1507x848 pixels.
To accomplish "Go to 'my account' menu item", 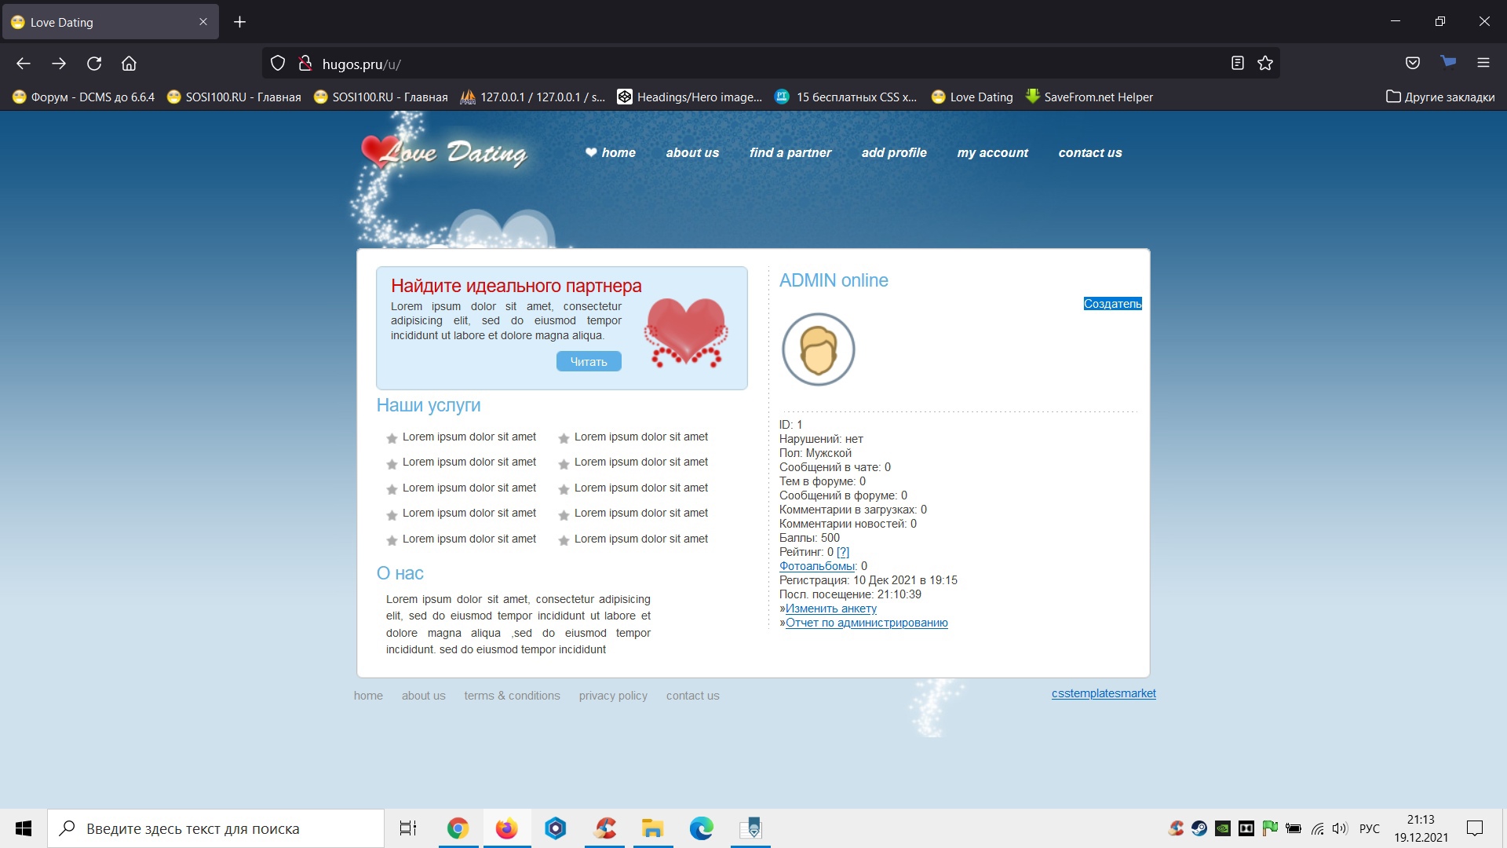I will coord(992,153).
